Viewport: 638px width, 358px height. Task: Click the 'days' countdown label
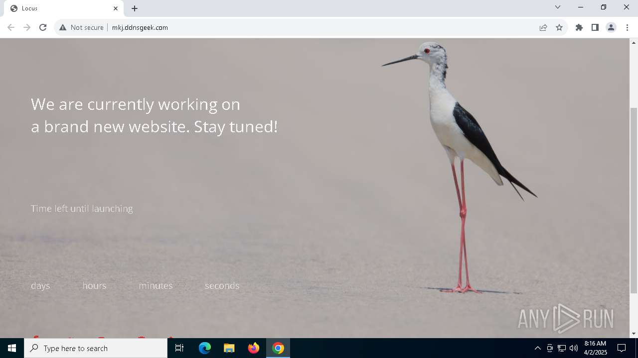40,286
